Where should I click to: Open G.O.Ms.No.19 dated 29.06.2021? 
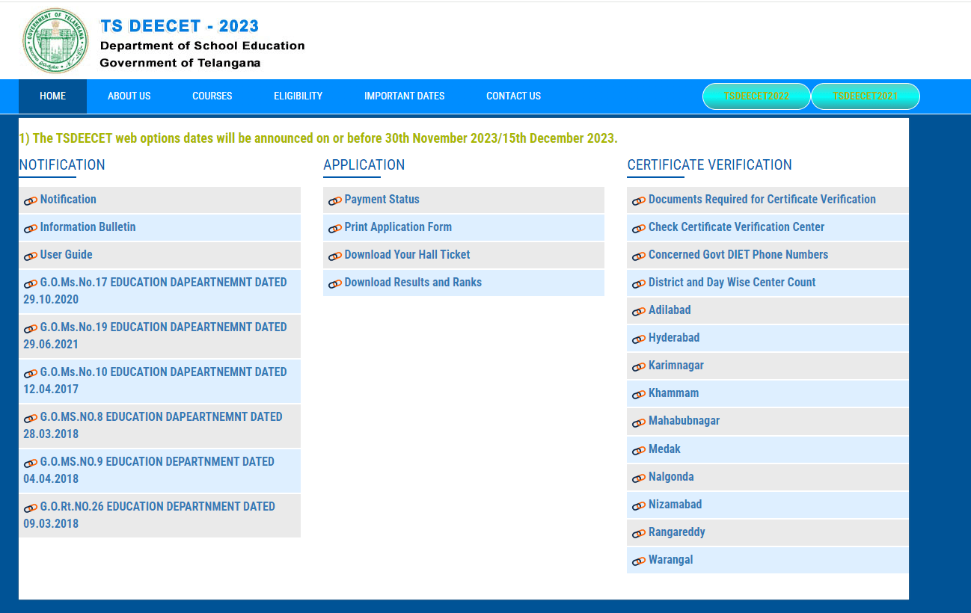155,336
